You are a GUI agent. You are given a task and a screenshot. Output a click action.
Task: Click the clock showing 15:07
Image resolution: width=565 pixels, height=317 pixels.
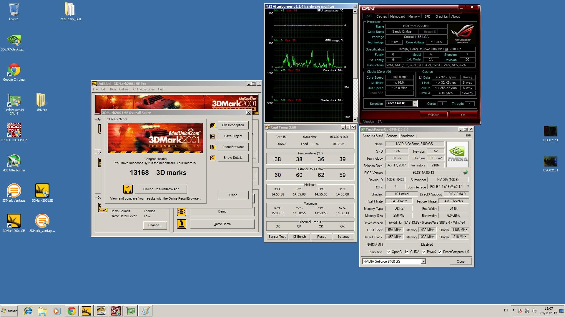549,308
